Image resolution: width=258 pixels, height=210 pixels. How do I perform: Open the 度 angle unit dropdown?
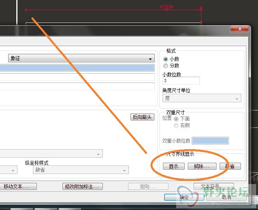pos(202,98)
